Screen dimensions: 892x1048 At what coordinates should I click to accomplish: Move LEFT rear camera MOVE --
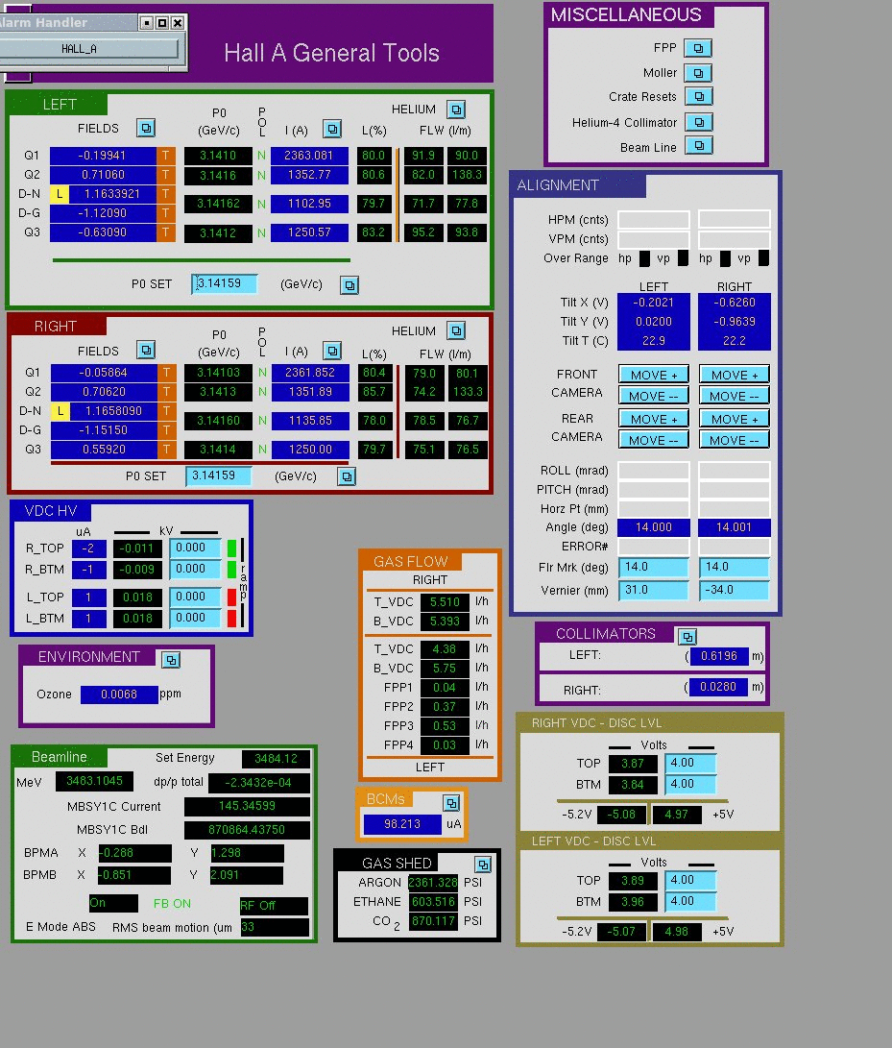[654, 440]
